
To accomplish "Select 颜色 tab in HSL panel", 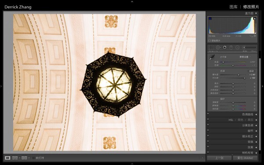I will [x=240, y=120].
